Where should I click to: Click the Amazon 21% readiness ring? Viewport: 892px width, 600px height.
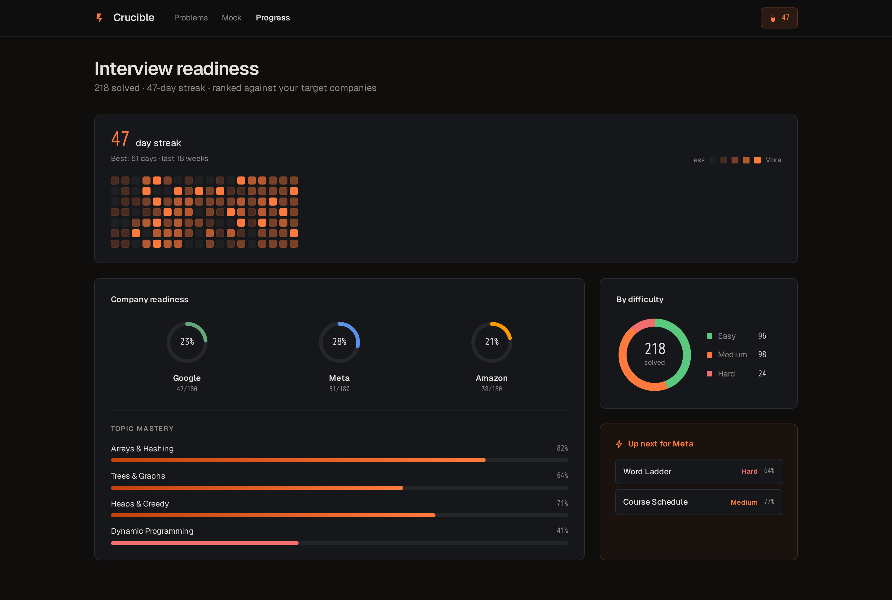coord(492,342)
